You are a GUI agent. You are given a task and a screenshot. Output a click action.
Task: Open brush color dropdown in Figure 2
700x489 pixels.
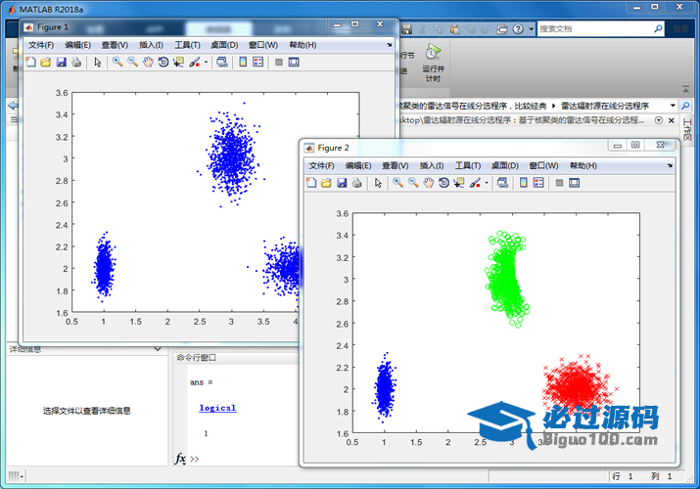coord(487,183)
